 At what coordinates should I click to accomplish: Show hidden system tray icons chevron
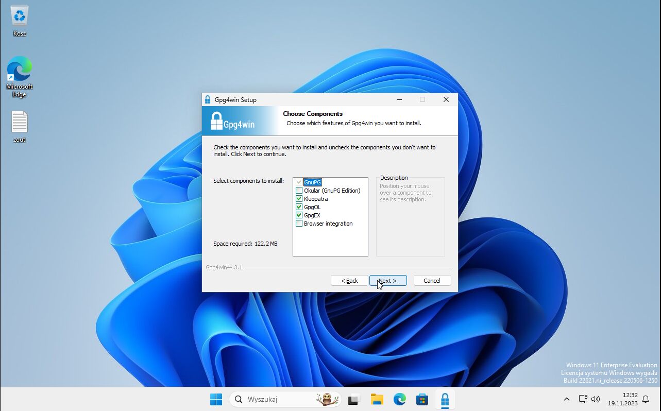(567, 399)
